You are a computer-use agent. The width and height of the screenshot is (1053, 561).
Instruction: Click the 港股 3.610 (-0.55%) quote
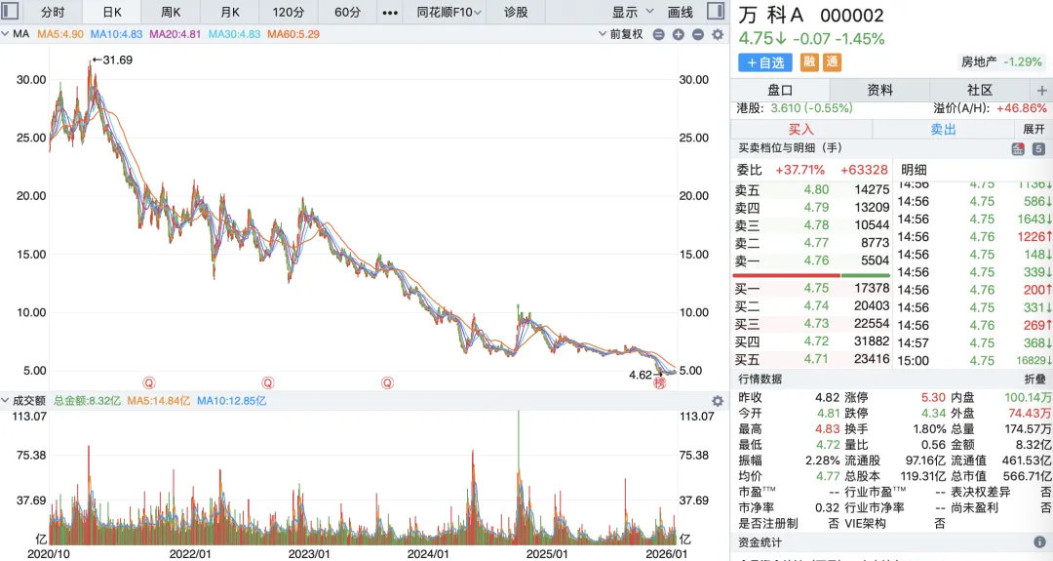tap(795, 108)
